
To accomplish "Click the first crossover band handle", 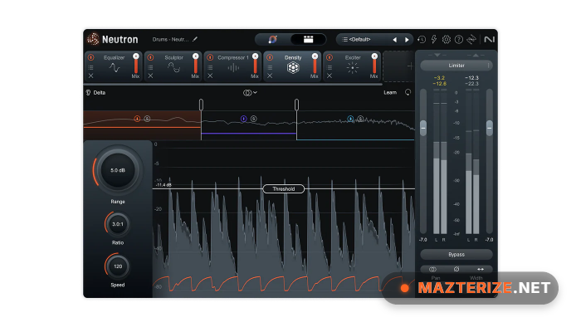I will tap(201, 105).
